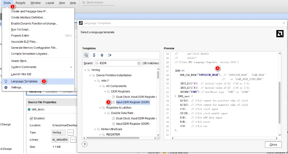
Task: Click the search magnifier icon in Templates toolbar
Action: (x=86, y=55)
